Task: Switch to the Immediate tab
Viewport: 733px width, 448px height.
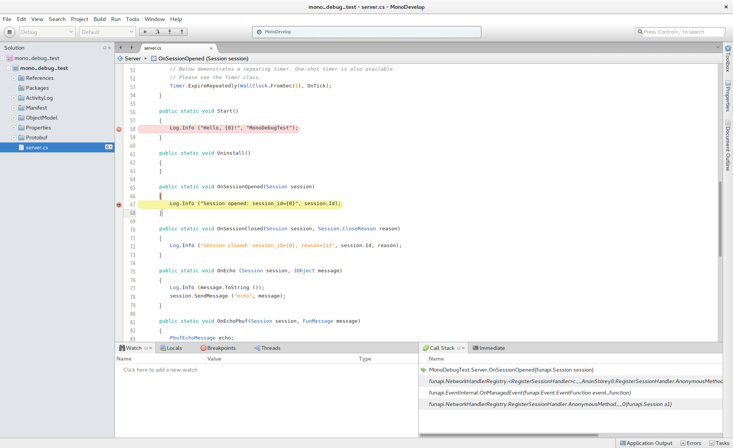Action: click(x=489, y=348)
